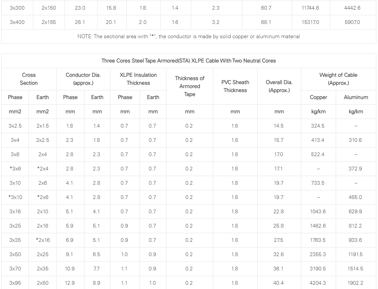Select the Weight of Cable (Approx.) header
The image size is (378, 289).
[x=338, y=79]
